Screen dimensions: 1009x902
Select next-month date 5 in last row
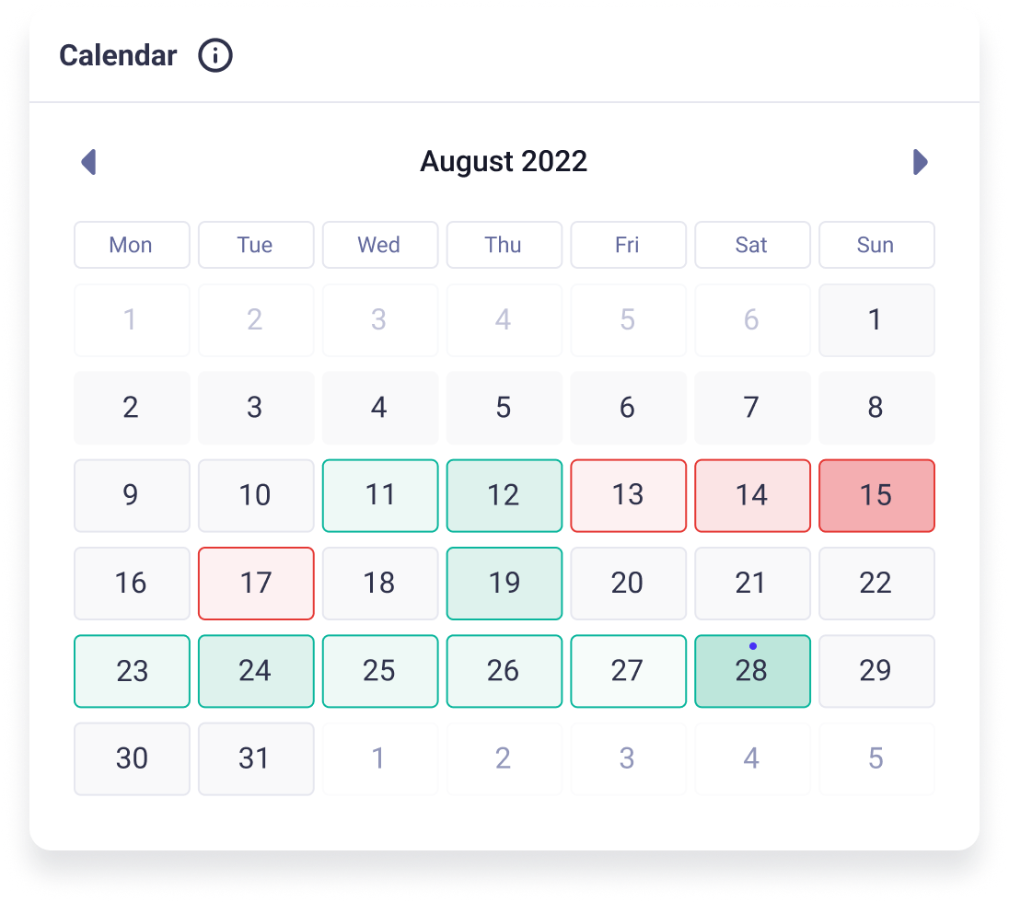pyautogui.click(x=876, y=758)
